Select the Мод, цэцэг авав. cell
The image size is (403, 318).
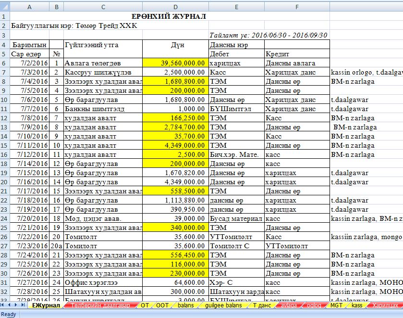(103, 218)
